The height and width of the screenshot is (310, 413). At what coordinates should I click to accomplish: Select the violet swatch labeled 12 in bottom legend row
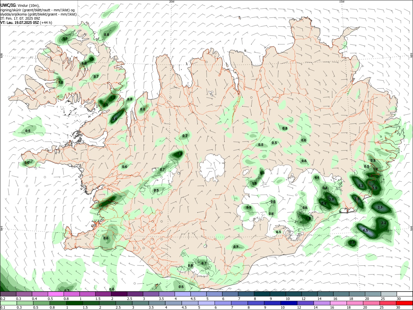tap(305, 303)
